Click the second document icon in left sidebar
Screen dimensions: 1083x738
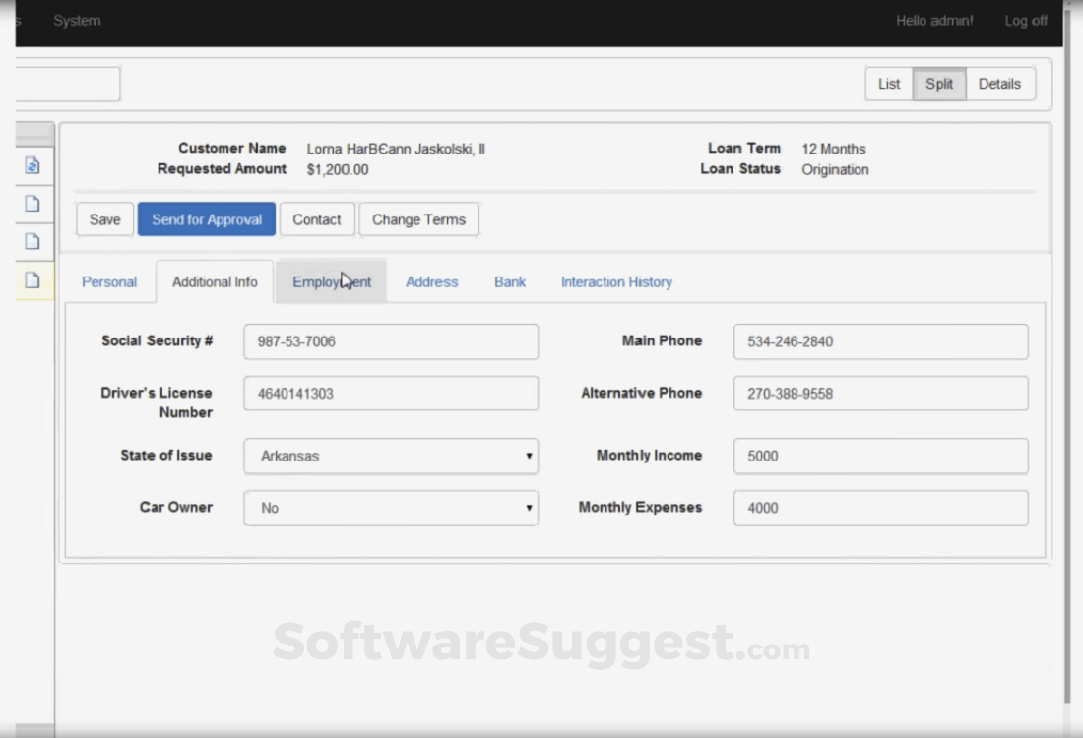click(32, 204)
